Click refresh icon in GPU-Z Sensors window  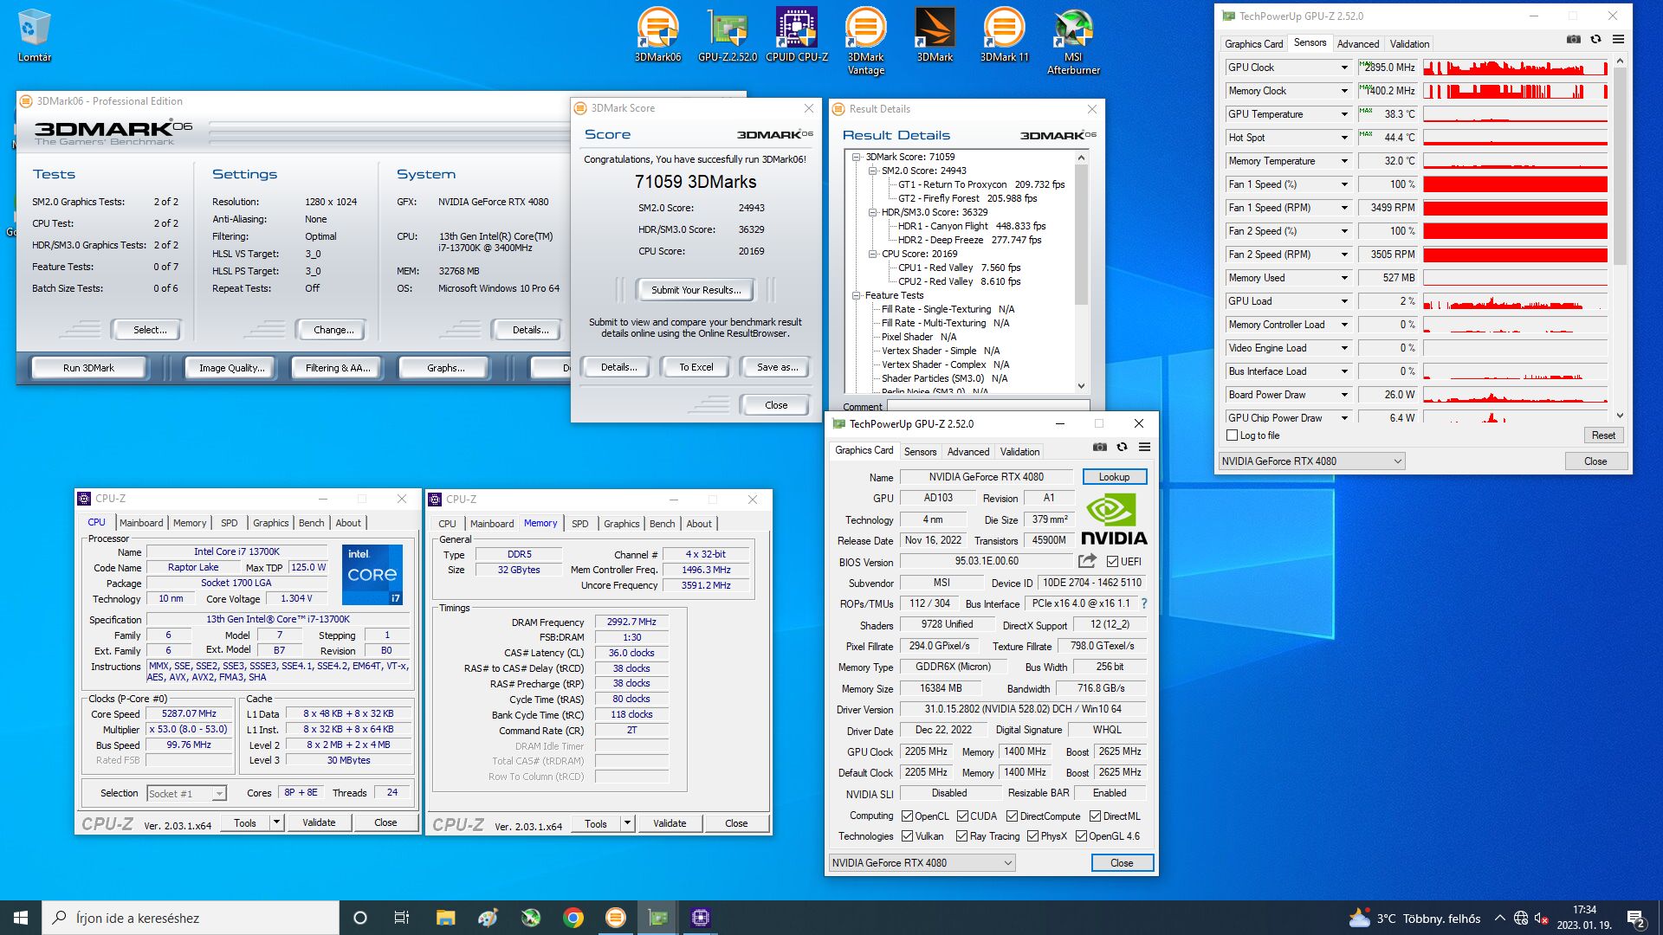1595,40
